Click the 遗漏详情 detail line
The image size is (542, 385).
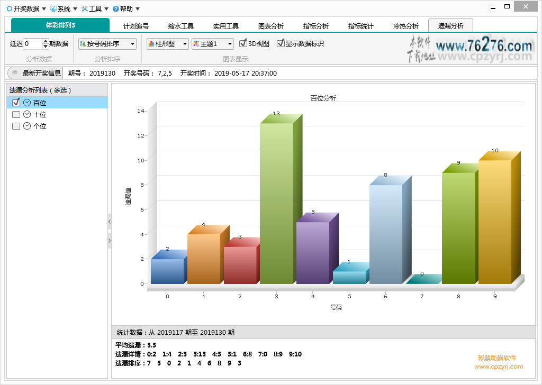tap(209, 354)
